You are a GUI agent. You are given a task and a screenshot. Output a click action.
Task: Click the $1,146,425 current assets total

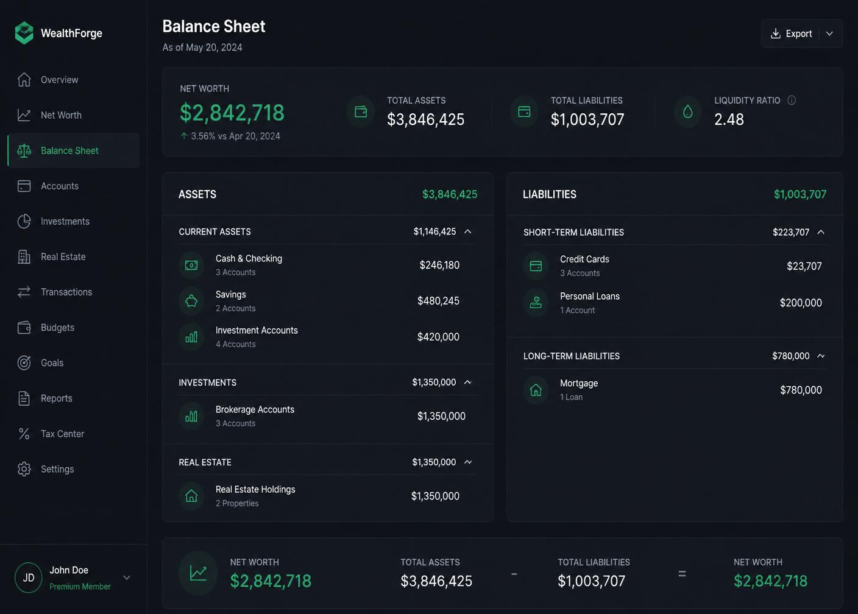tap(434, 231)
